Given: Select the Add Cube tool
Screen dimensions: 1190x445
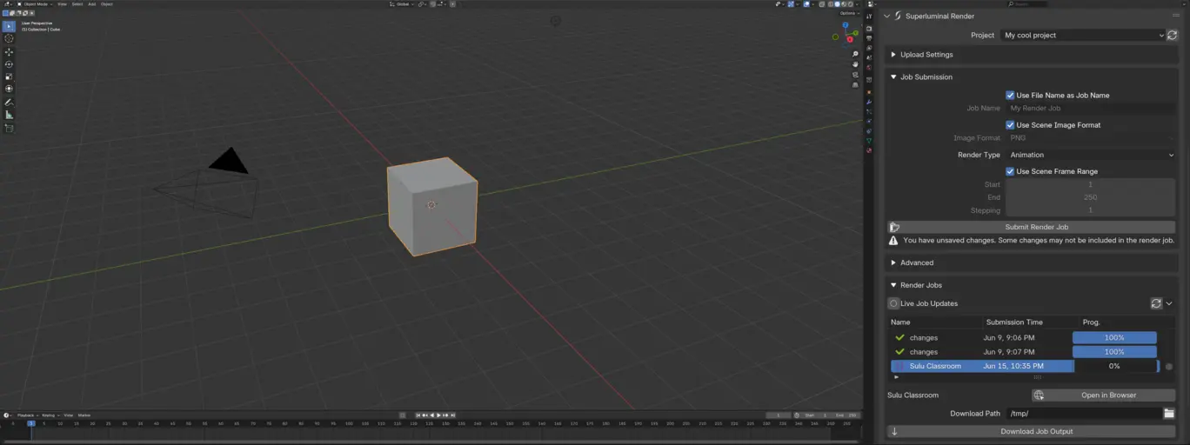Looking at the screenshot, I should (10, 129).
